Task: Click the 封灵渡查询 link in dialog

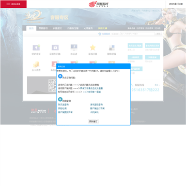Action: [x=64, y=104]
